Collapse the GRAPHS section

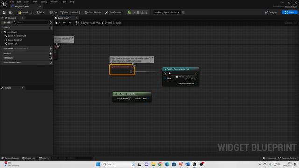coord(2,28)
